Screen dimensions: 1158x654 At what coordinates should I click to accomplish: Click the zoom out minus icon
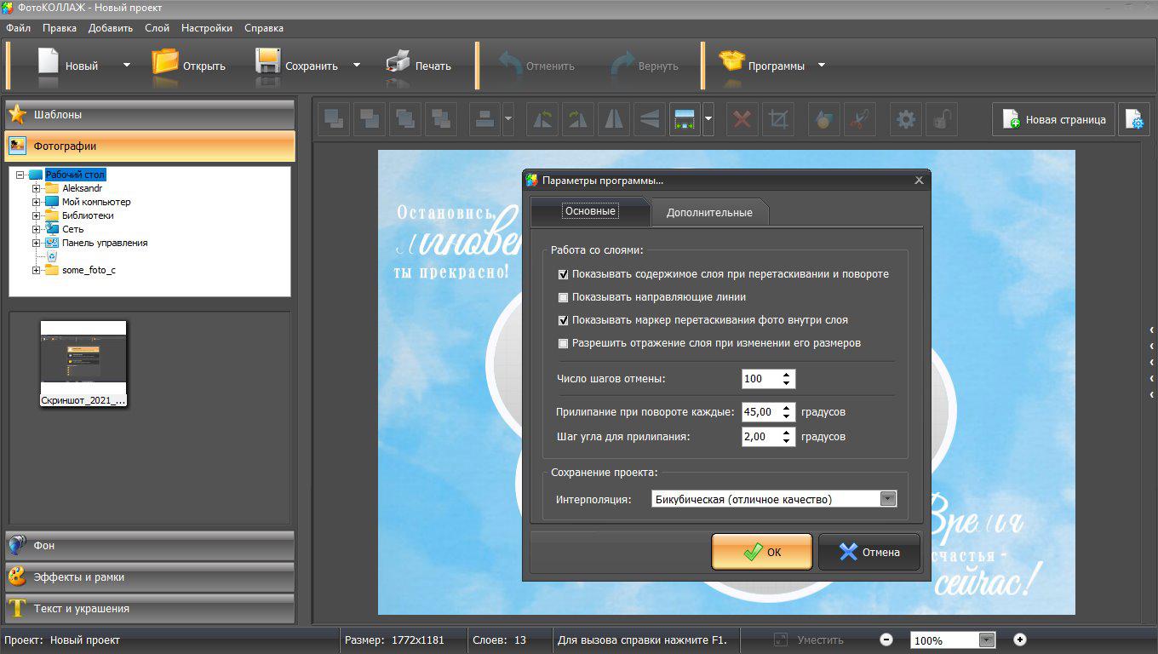pos(886,640)
